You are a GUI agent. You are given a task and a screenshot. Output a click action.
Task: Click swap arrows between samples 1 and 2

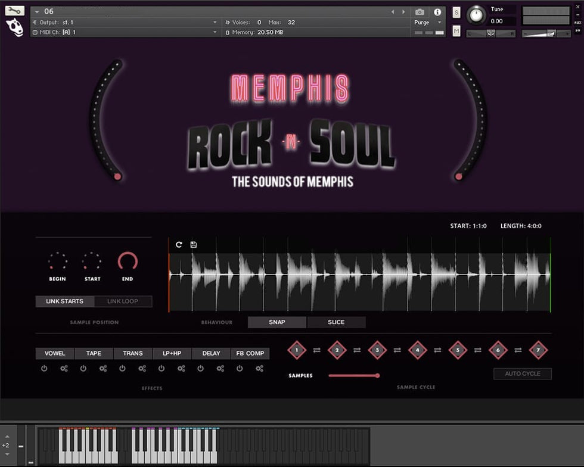coord(317,350)
